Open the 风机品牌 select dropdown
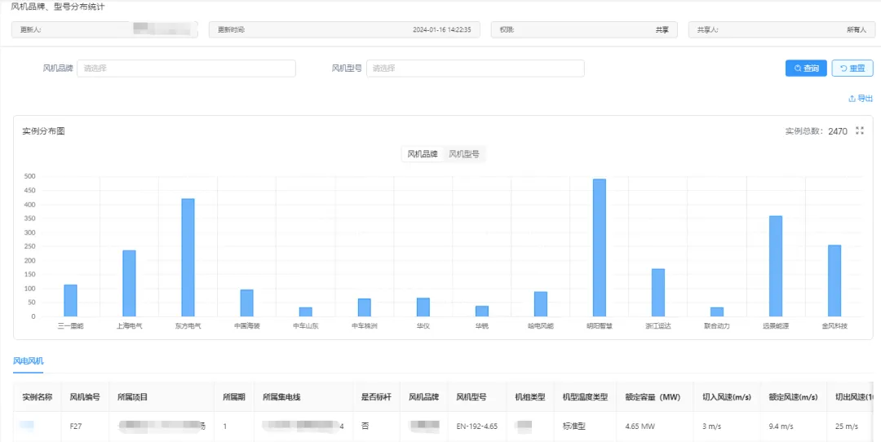 point(186,69)
